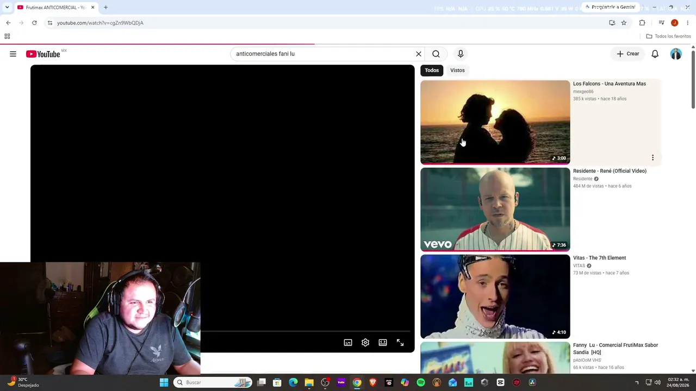This screenshot has width=696, height=391.
Task: Open the browser extensions puzzle icon
Action: [642, 23]
